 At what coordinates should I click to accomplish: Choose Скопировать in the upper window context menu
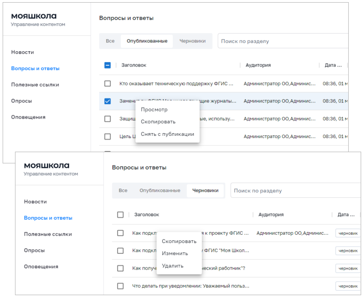pyautogui.click(x=168, y=122)
